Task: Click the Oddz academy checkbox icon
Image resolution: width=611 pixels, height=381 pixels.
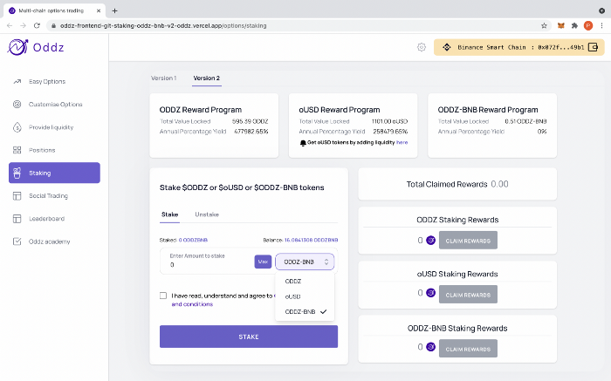Action: coord(17,242)
